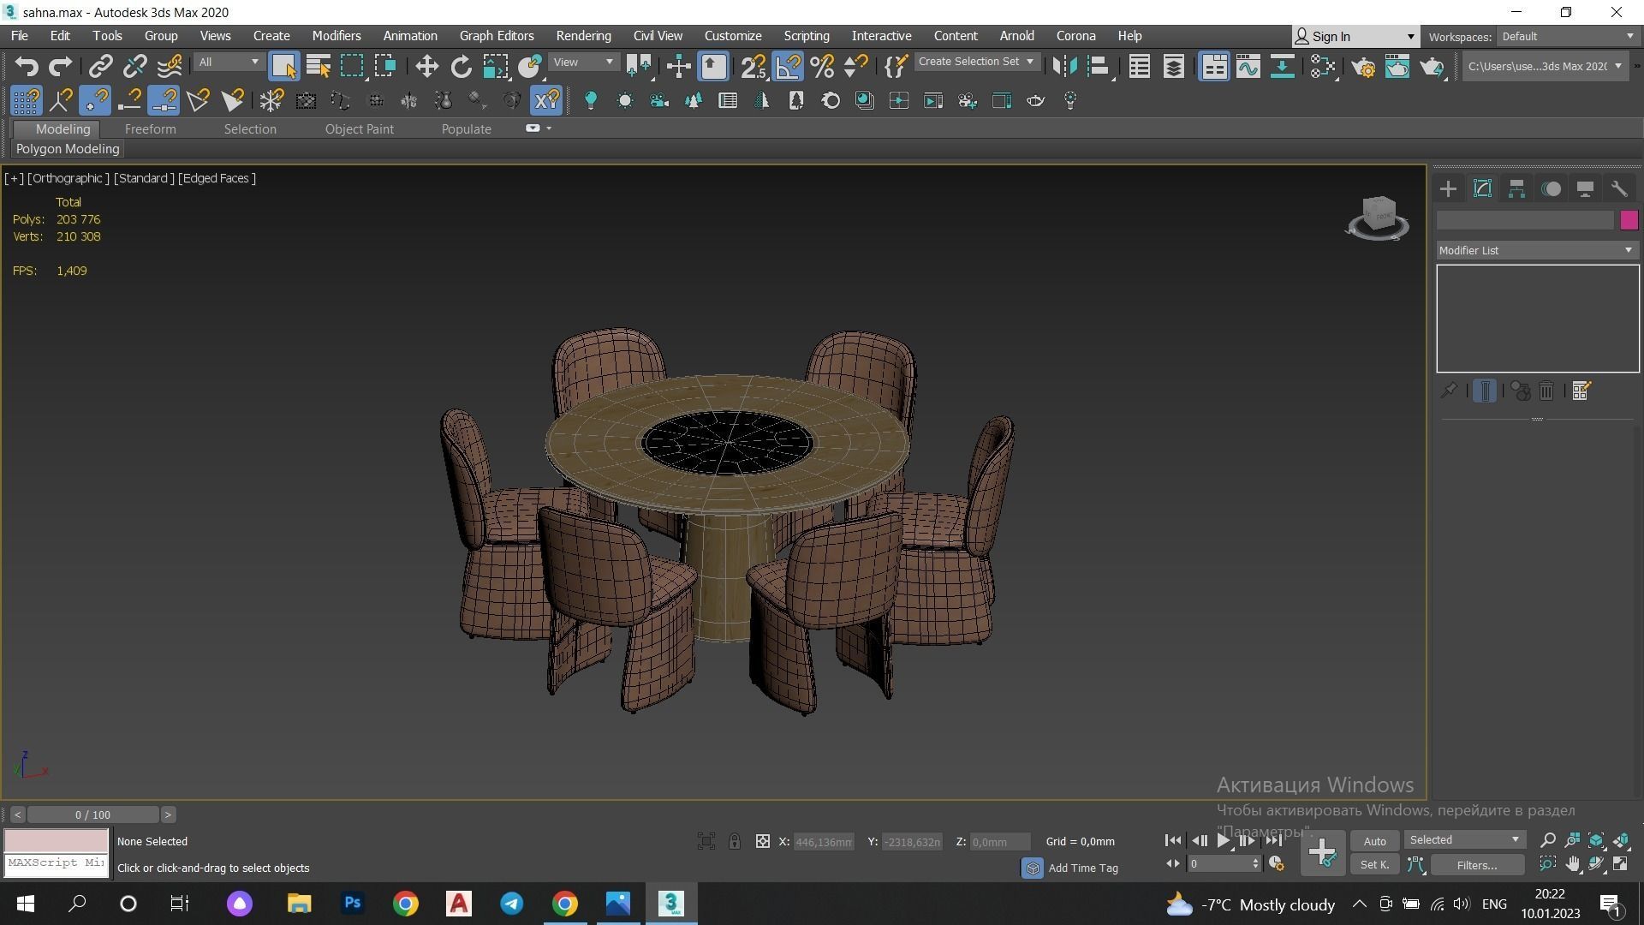Open the Create command panel tab
This screenshot has width=1644, height=925.
click(x=1448, y=189)
